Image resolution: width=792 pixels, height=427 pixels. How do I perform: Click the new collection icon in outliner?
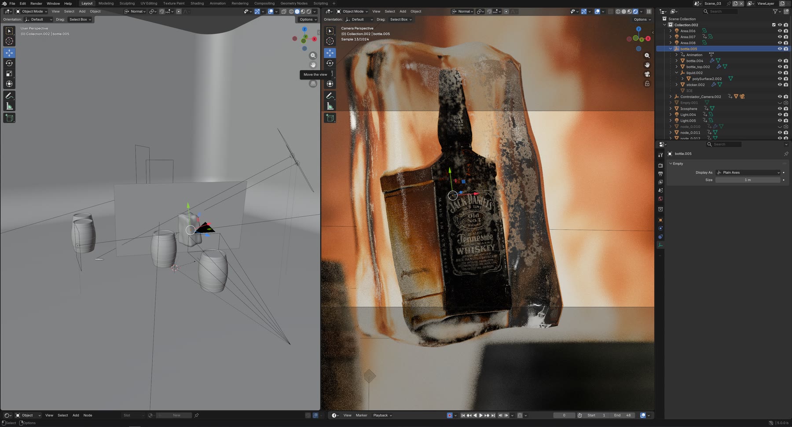click(786, 11)
